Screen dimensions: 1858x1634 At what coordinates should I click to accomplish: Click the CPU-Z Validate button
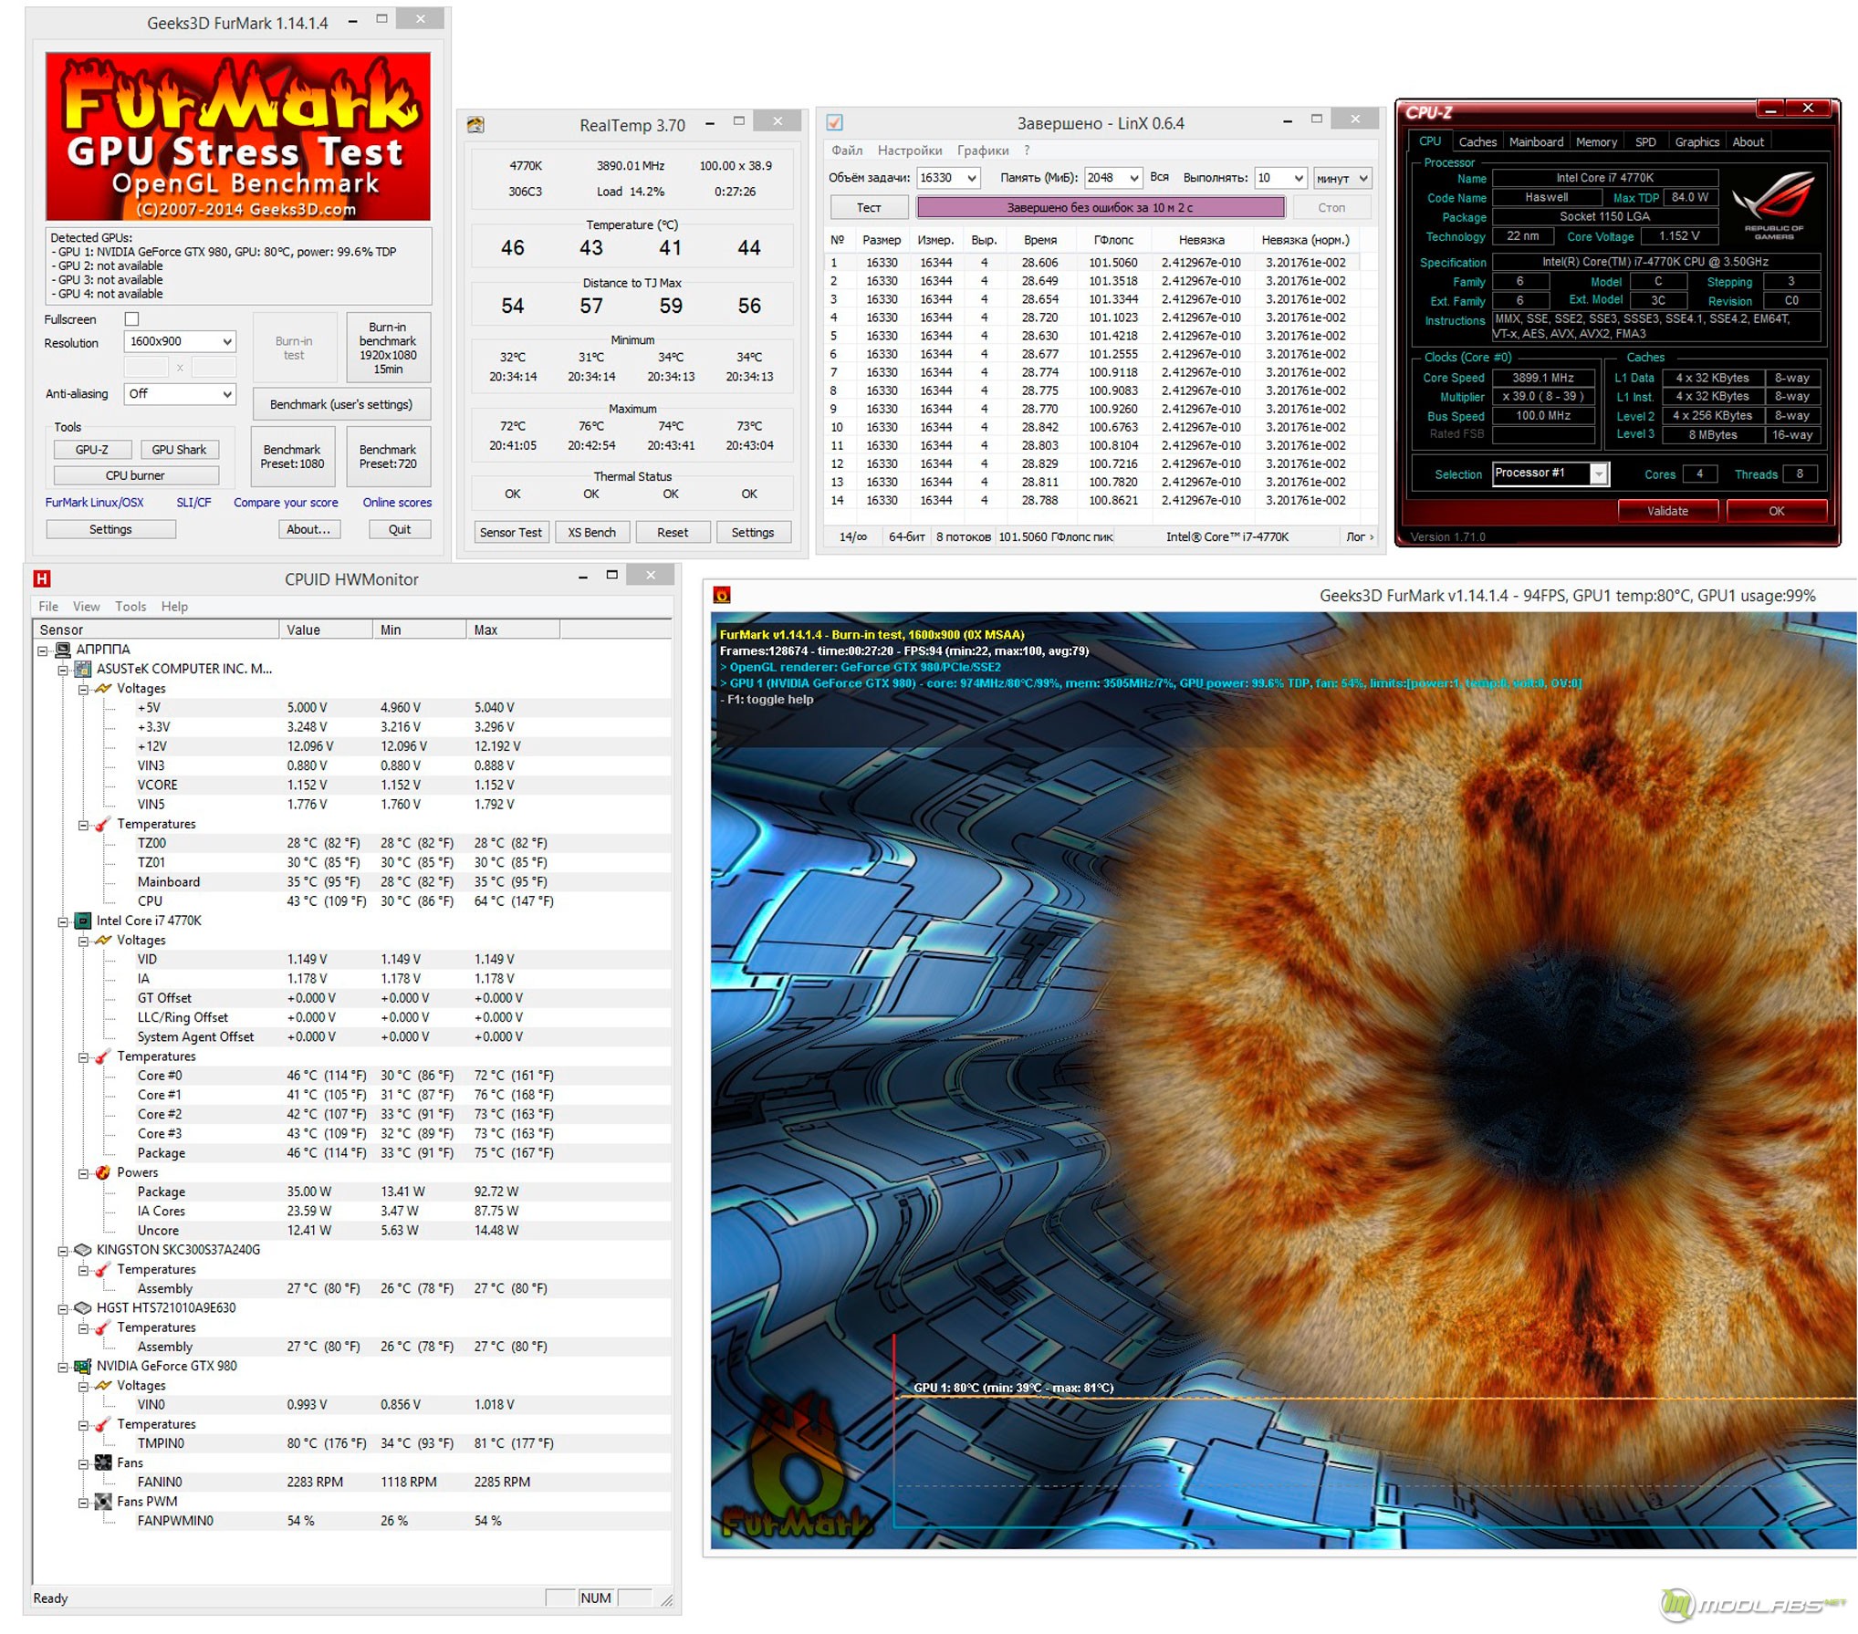coord(1667,511)
